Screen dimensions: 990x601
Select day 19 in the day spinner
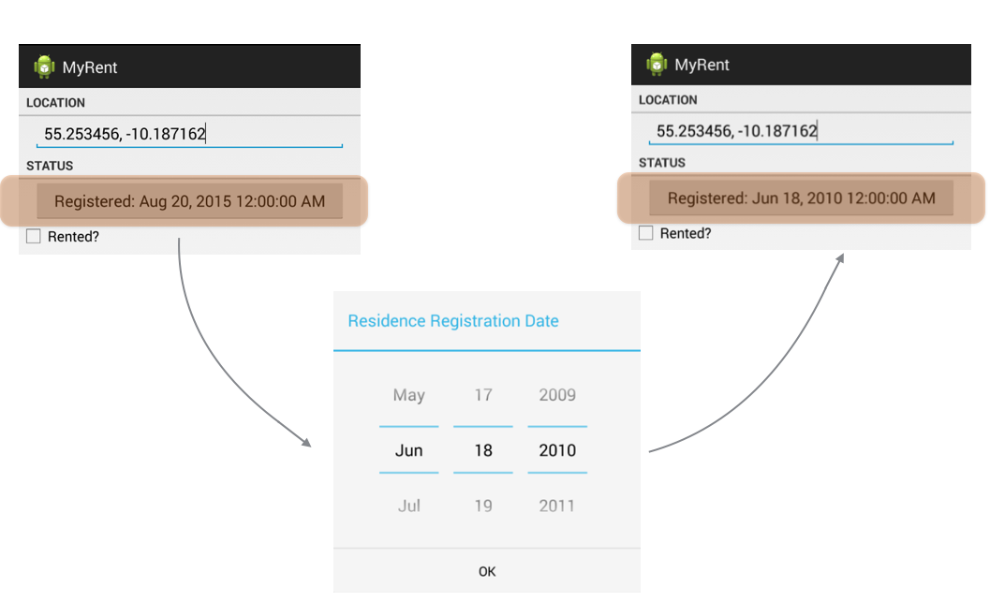click(x=482, y=506)
